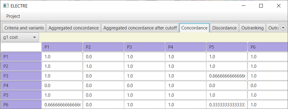Select cell in row P3, column P5
Image resolution: width=288 pixels, height=109 pixels.
coord(227,76)
